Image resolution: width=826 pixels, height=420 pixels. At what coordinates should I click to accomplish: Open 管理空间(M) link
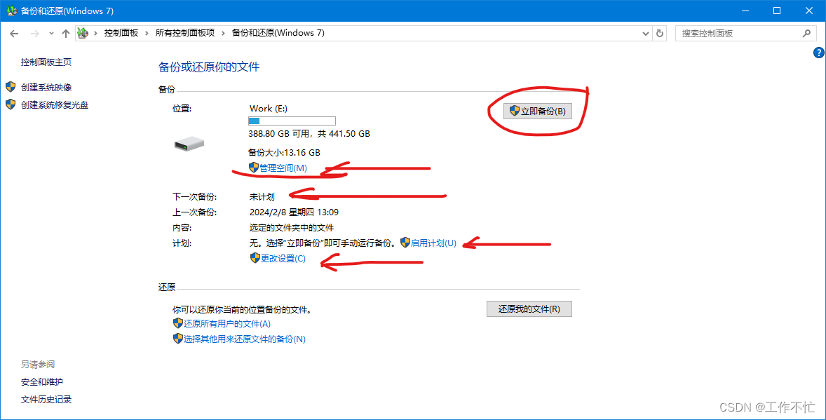pos(283,168)
